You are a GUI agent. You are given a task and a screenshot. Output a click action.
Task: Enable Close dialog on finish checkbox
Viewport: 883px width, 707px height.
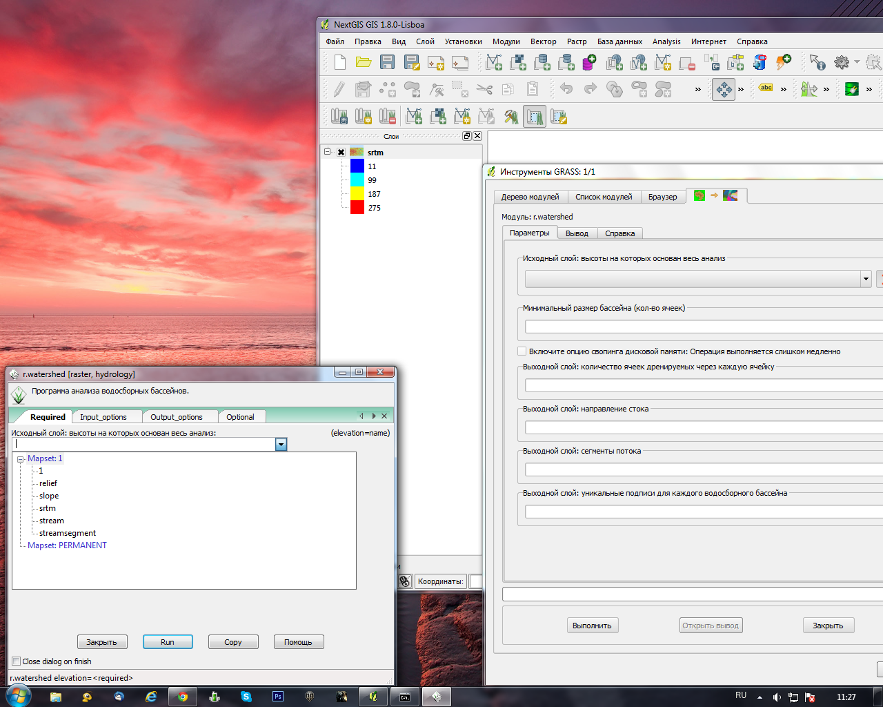(17, 661)
